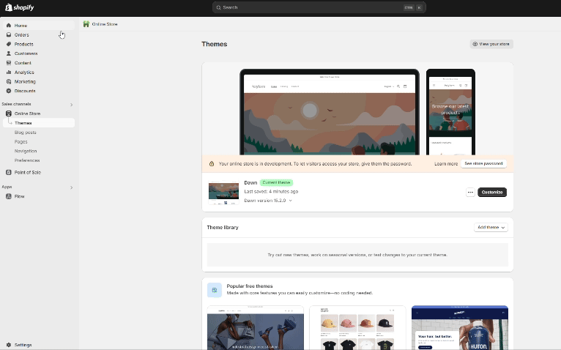Click See store password button
The width and height of the screenshot is (561, 350).
pyautogui.click(x=483, y=163)
